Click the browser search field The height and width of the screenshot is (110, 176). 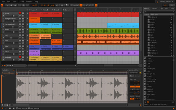coord(159,12)
